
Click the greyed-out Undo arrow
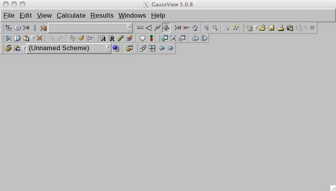click(52, 38)
